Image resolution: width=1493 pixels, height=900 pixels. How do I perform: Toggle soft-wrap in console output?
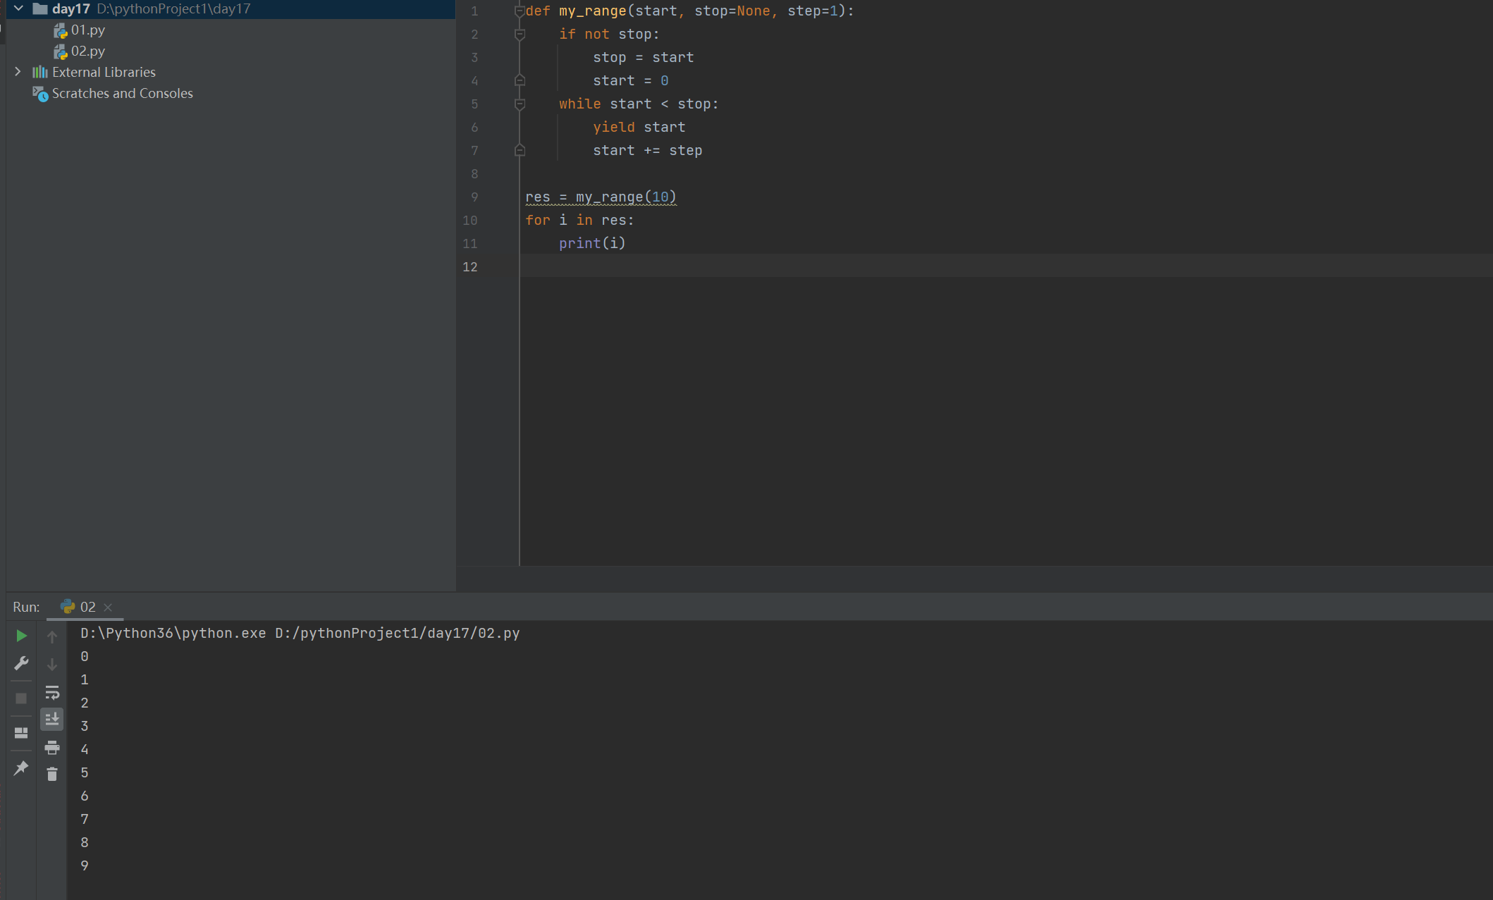tap(52, 692)
